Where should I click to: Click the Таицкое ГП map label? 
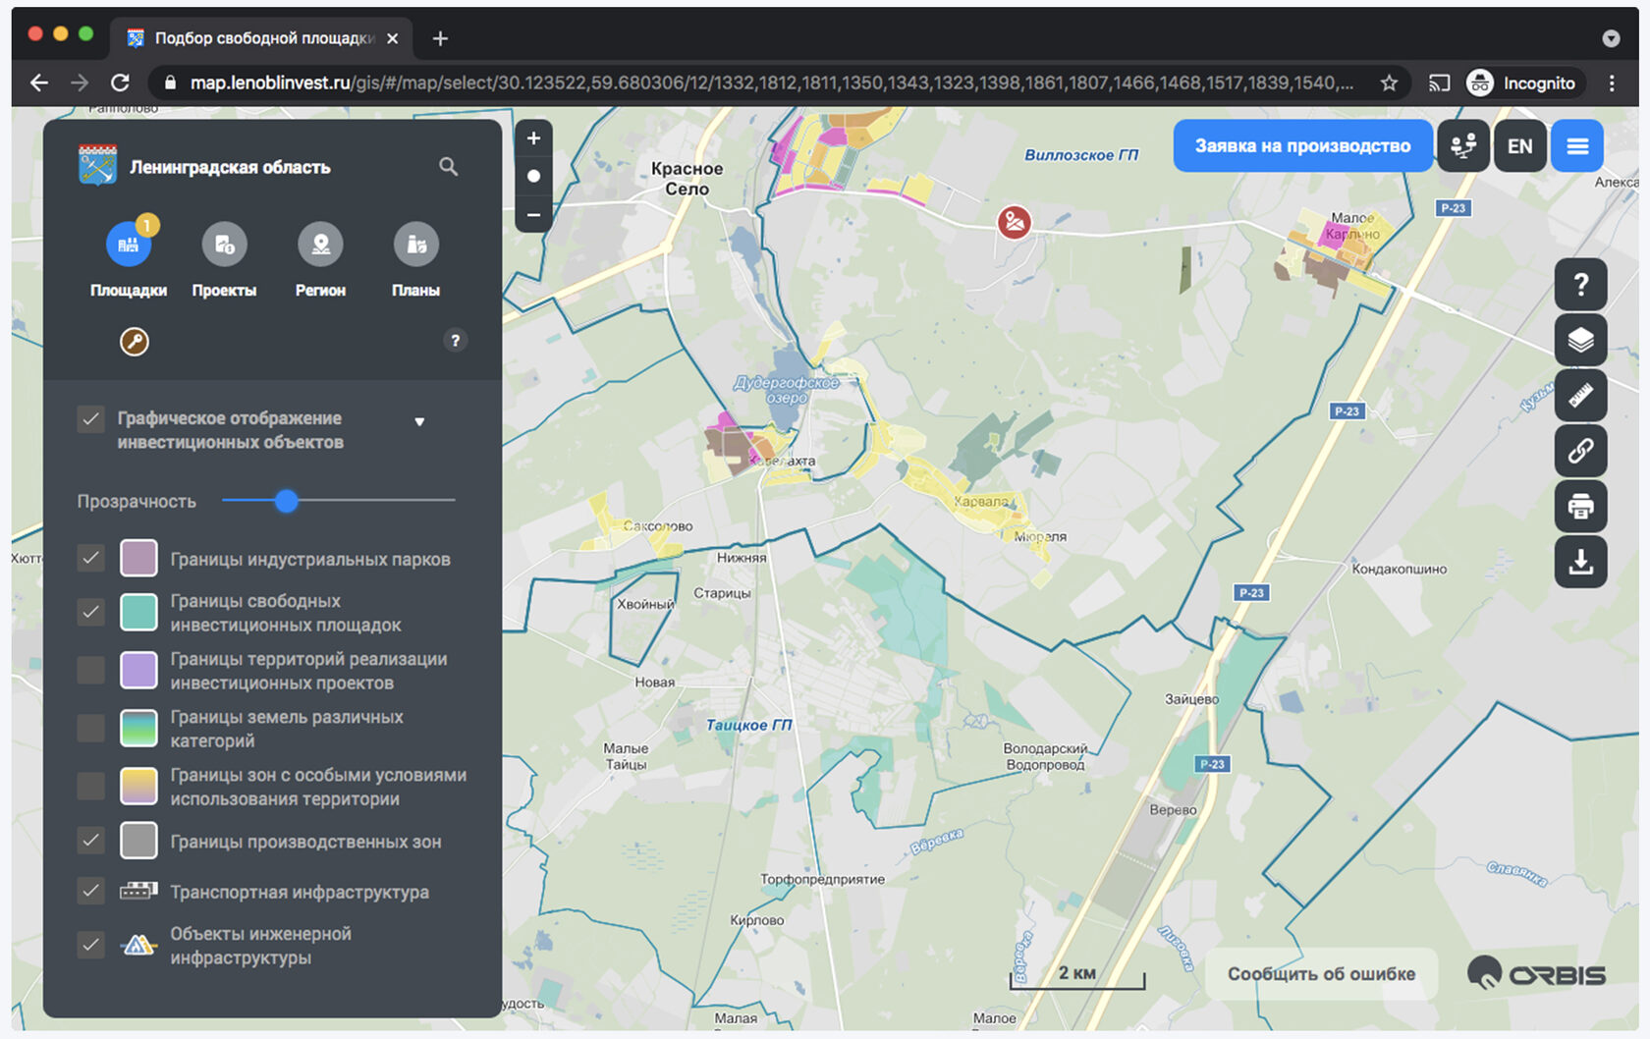click(748, 725)
